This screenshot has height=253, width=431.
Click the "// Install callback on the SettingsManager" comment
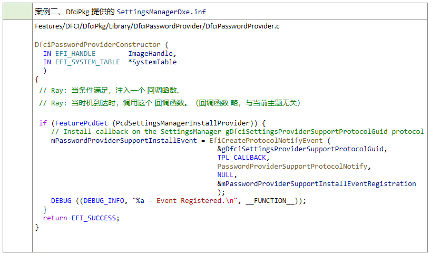coord(238,132)
